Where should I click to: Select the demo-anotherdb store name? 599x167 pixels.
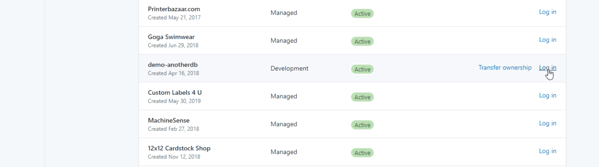(173, 65)
